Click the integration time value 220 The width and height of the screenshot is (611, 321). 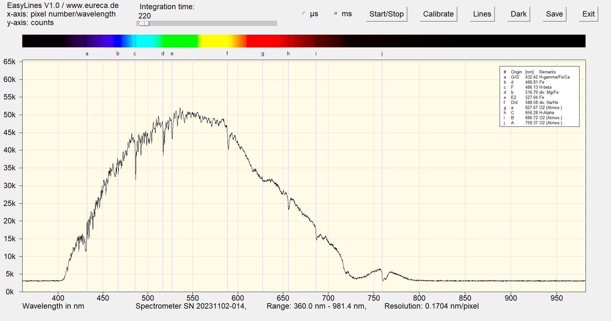[144, 16]
